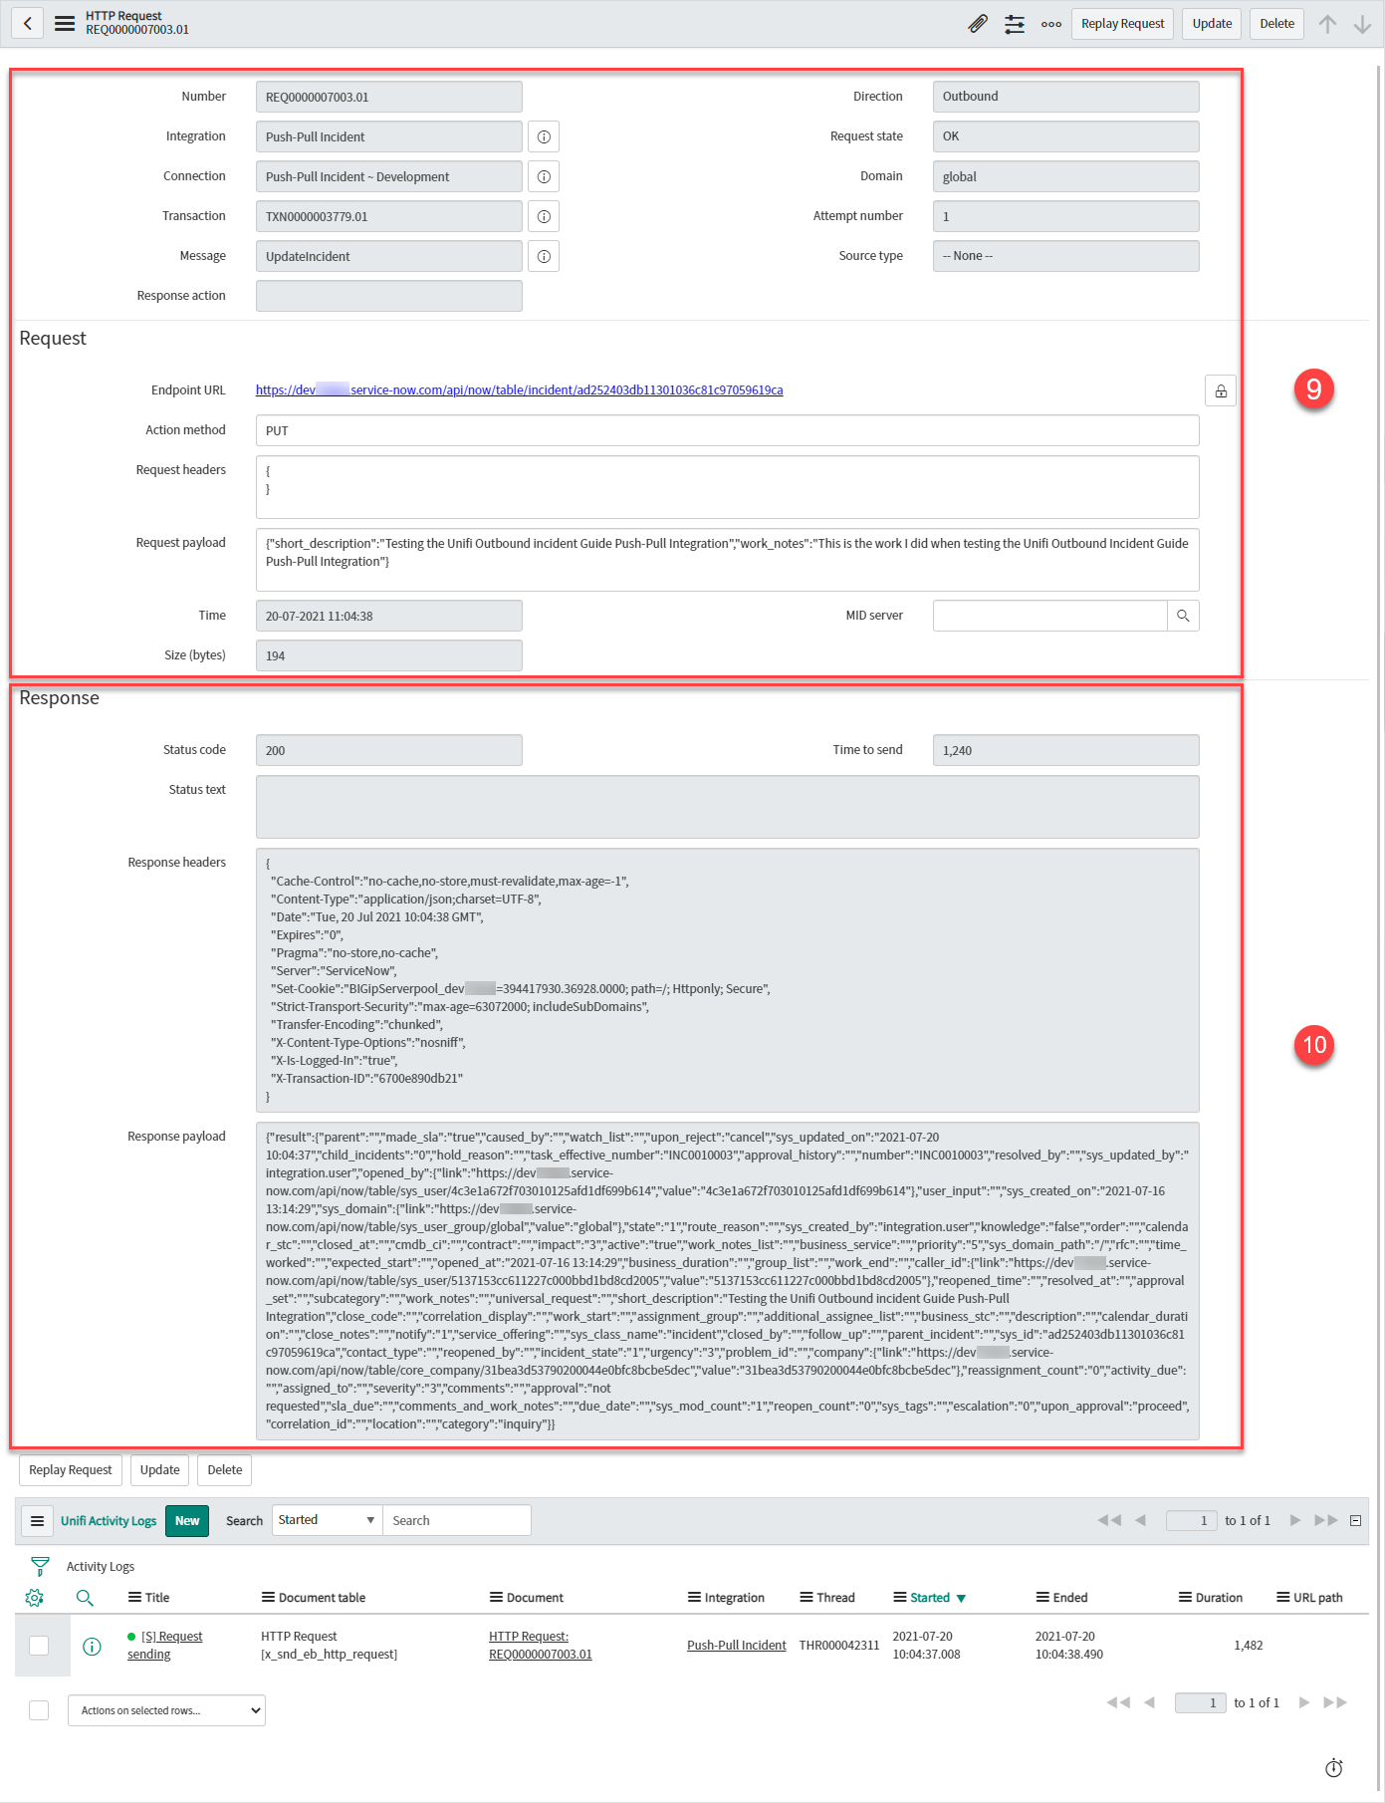The image size is (1385, 1803).
Task: Open MID server lookup search
Action: point(1182,616)
